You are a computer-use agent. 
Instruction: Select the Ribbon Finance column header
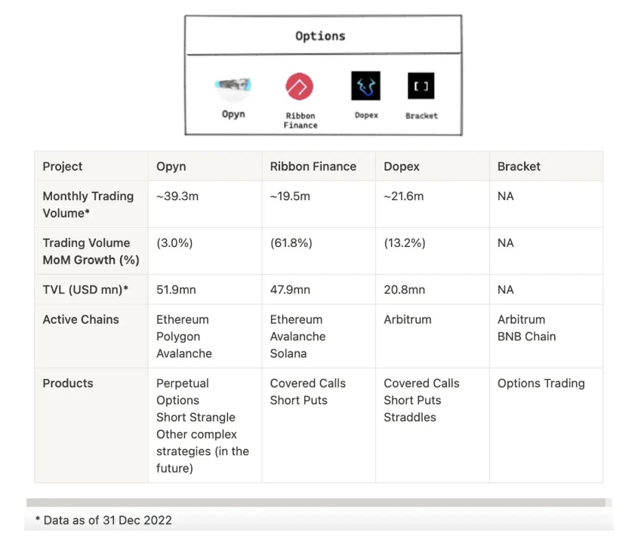[x=319, y=166]
